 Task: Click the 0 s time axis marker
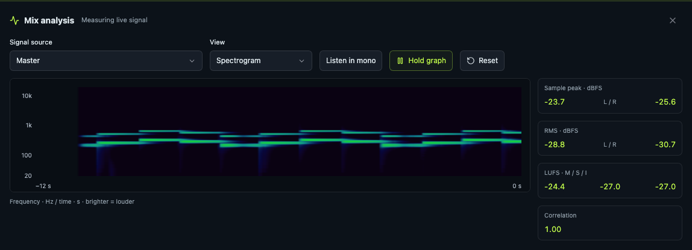tap(517, 186)
